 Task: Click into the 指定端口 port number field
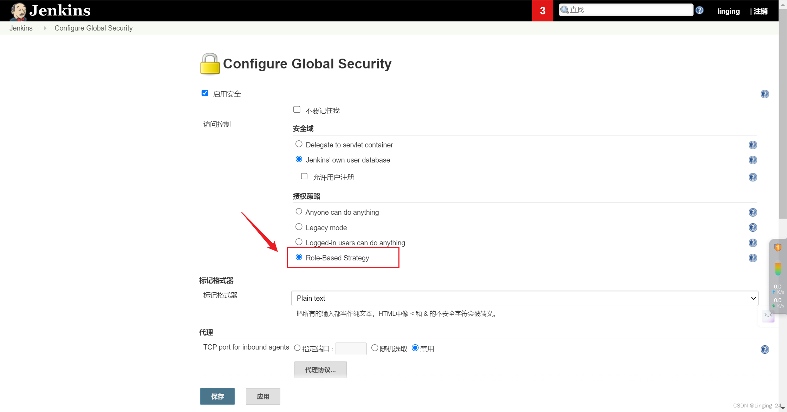[x=351, y=348]
